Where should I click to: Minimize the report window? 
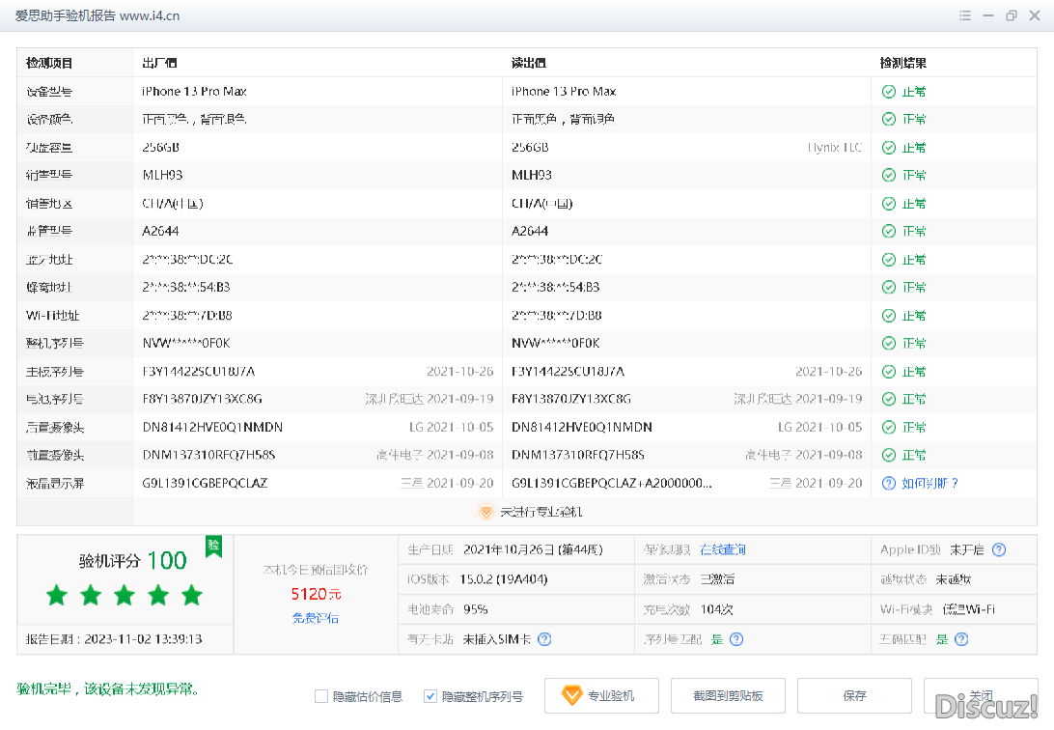(988, 15)
